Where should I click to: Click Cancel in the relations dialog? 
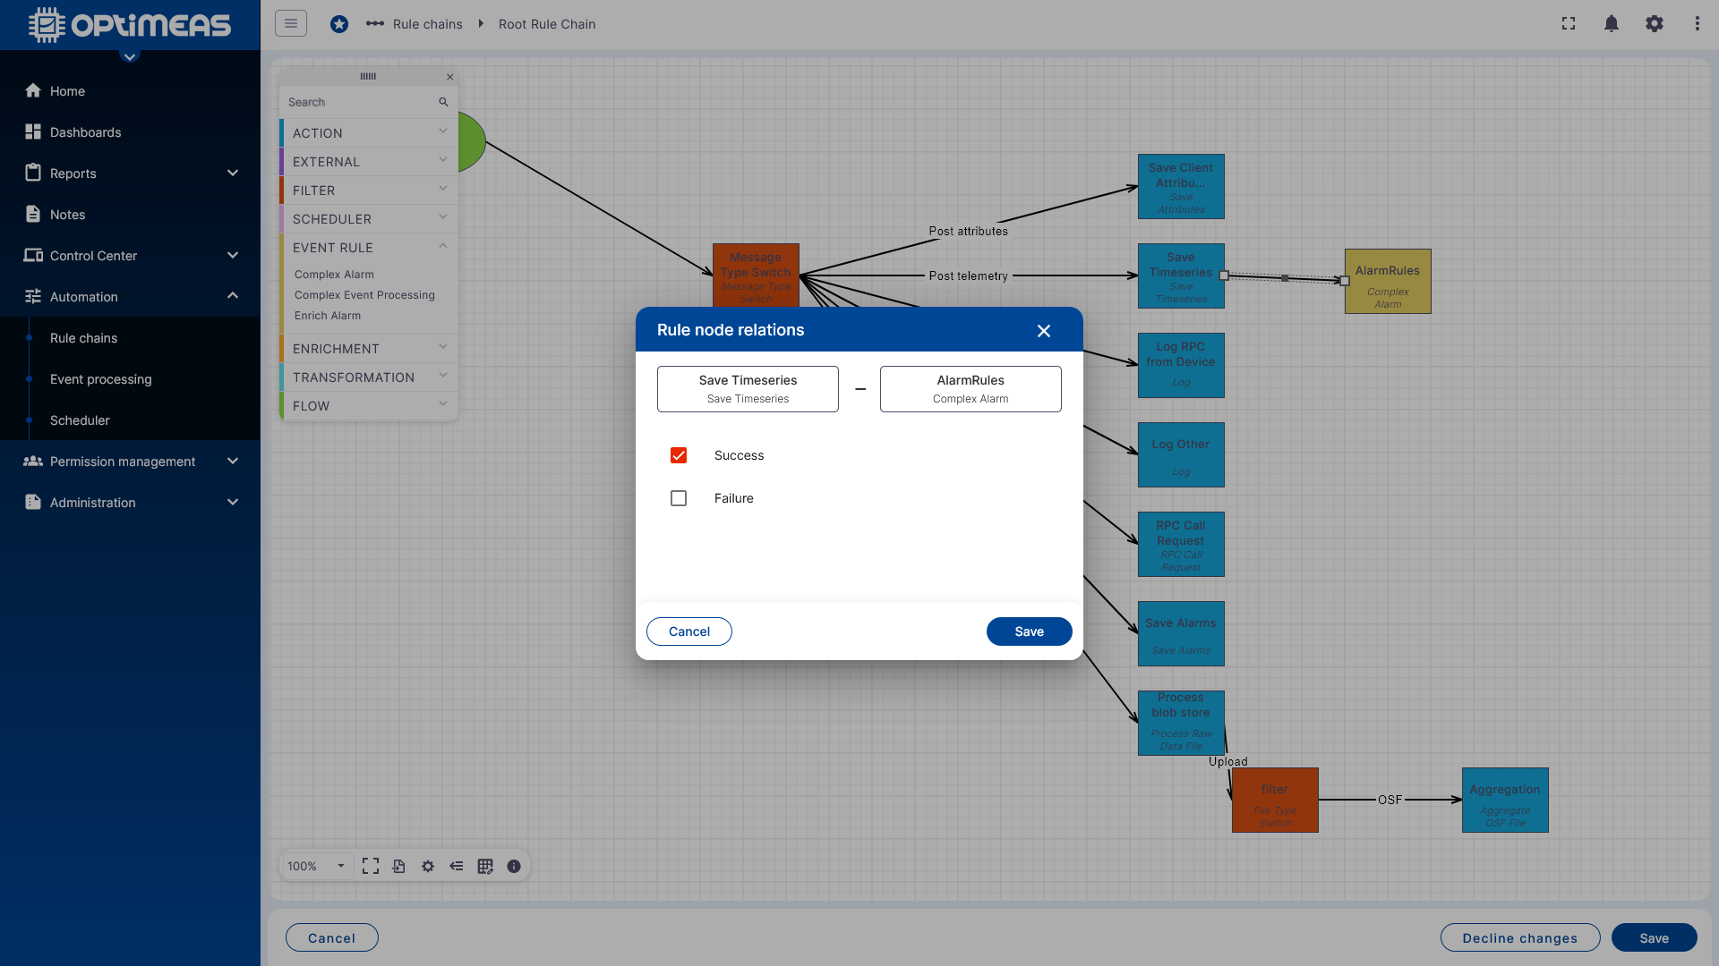[689, 631]
